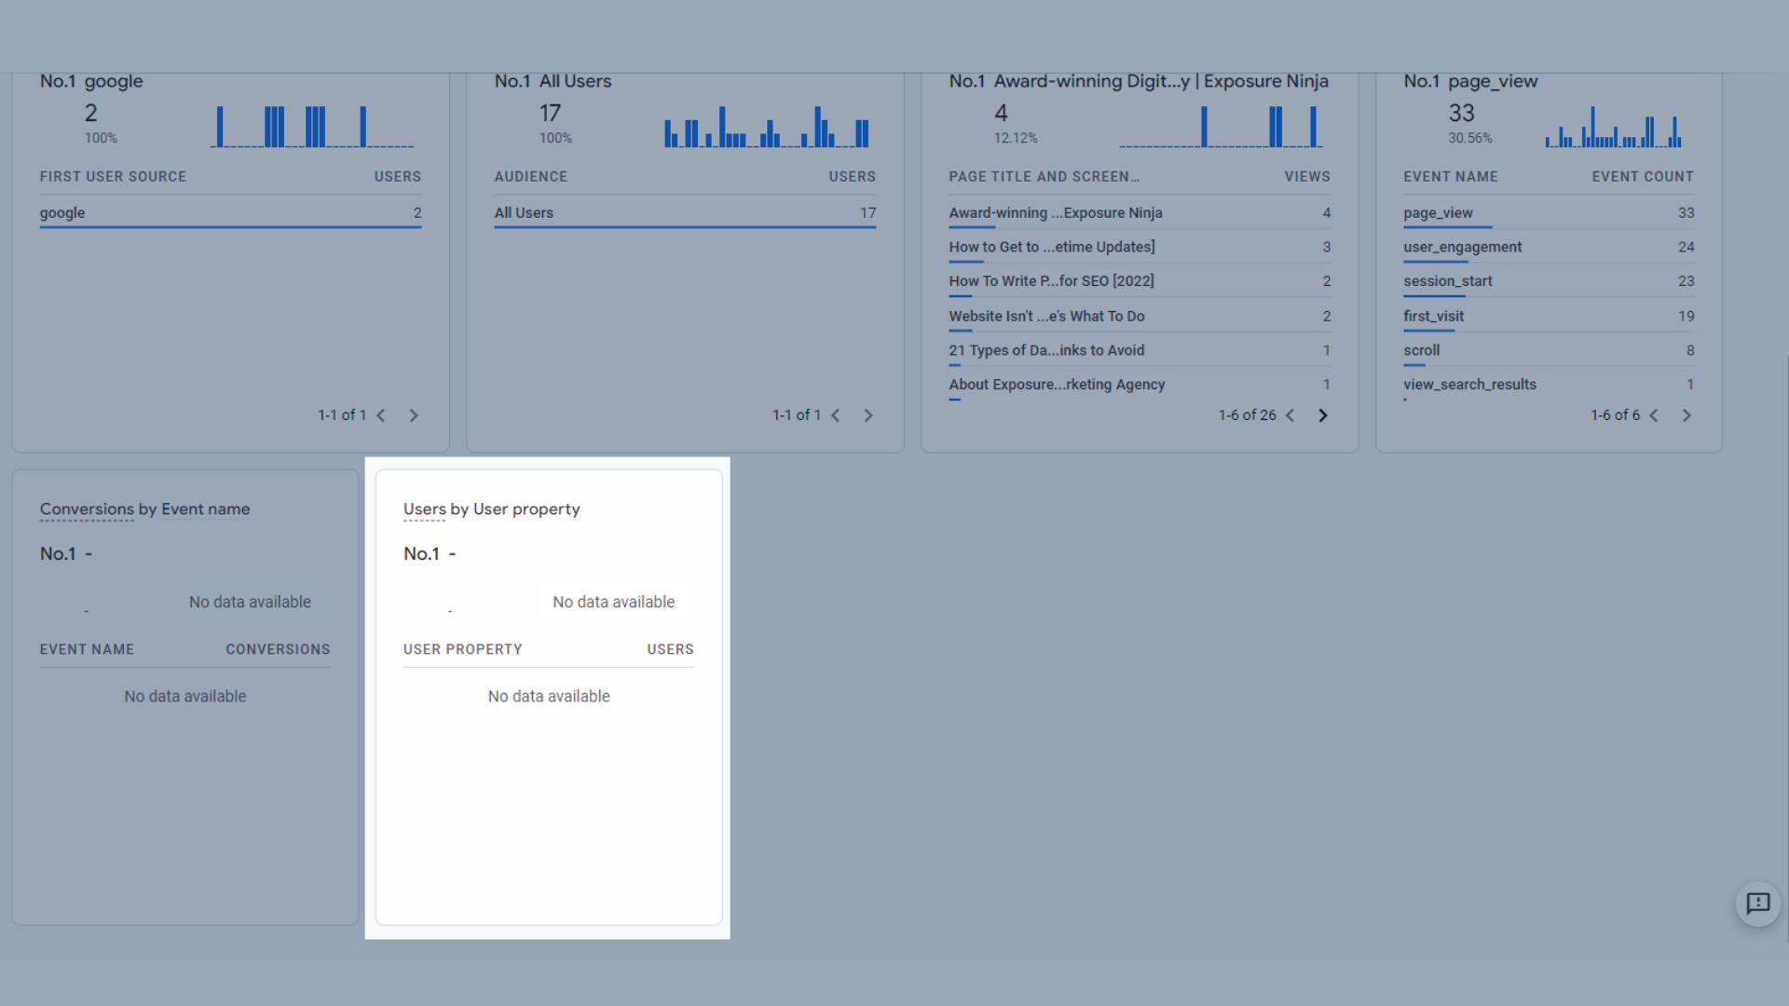Expand Conversions by Event name section
The width and height of the screenshot is (1789, 1006).
point(145,509)
